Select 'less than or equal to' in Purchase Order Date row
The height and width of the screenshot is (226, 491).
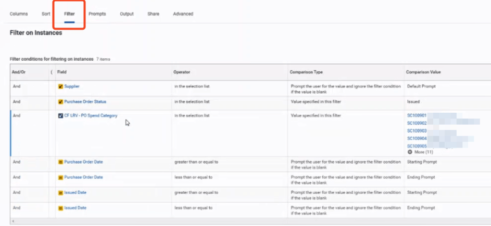194,177
